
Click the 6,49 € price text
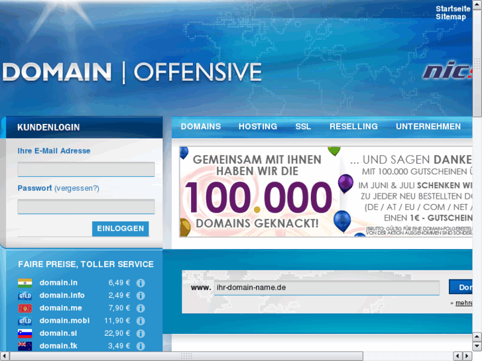click(x=119, y=283)
